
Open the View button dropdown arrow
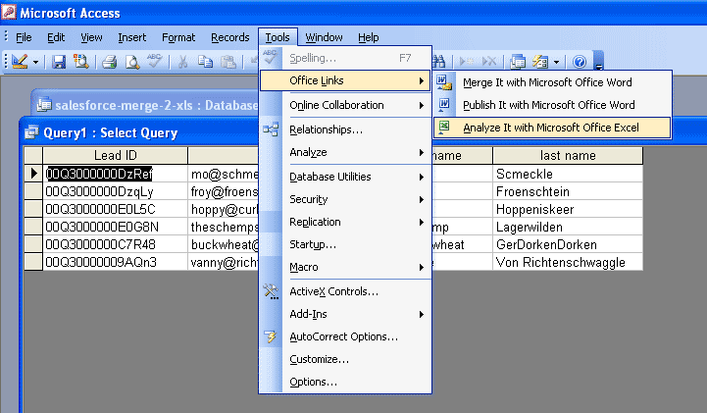(x=35, y=62)
